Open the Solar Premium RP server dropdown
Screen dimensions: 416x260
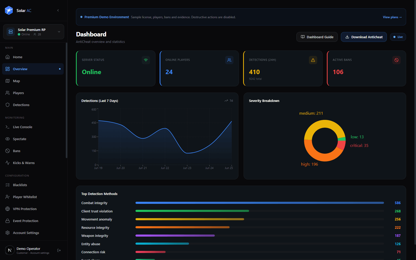(34, 32)
